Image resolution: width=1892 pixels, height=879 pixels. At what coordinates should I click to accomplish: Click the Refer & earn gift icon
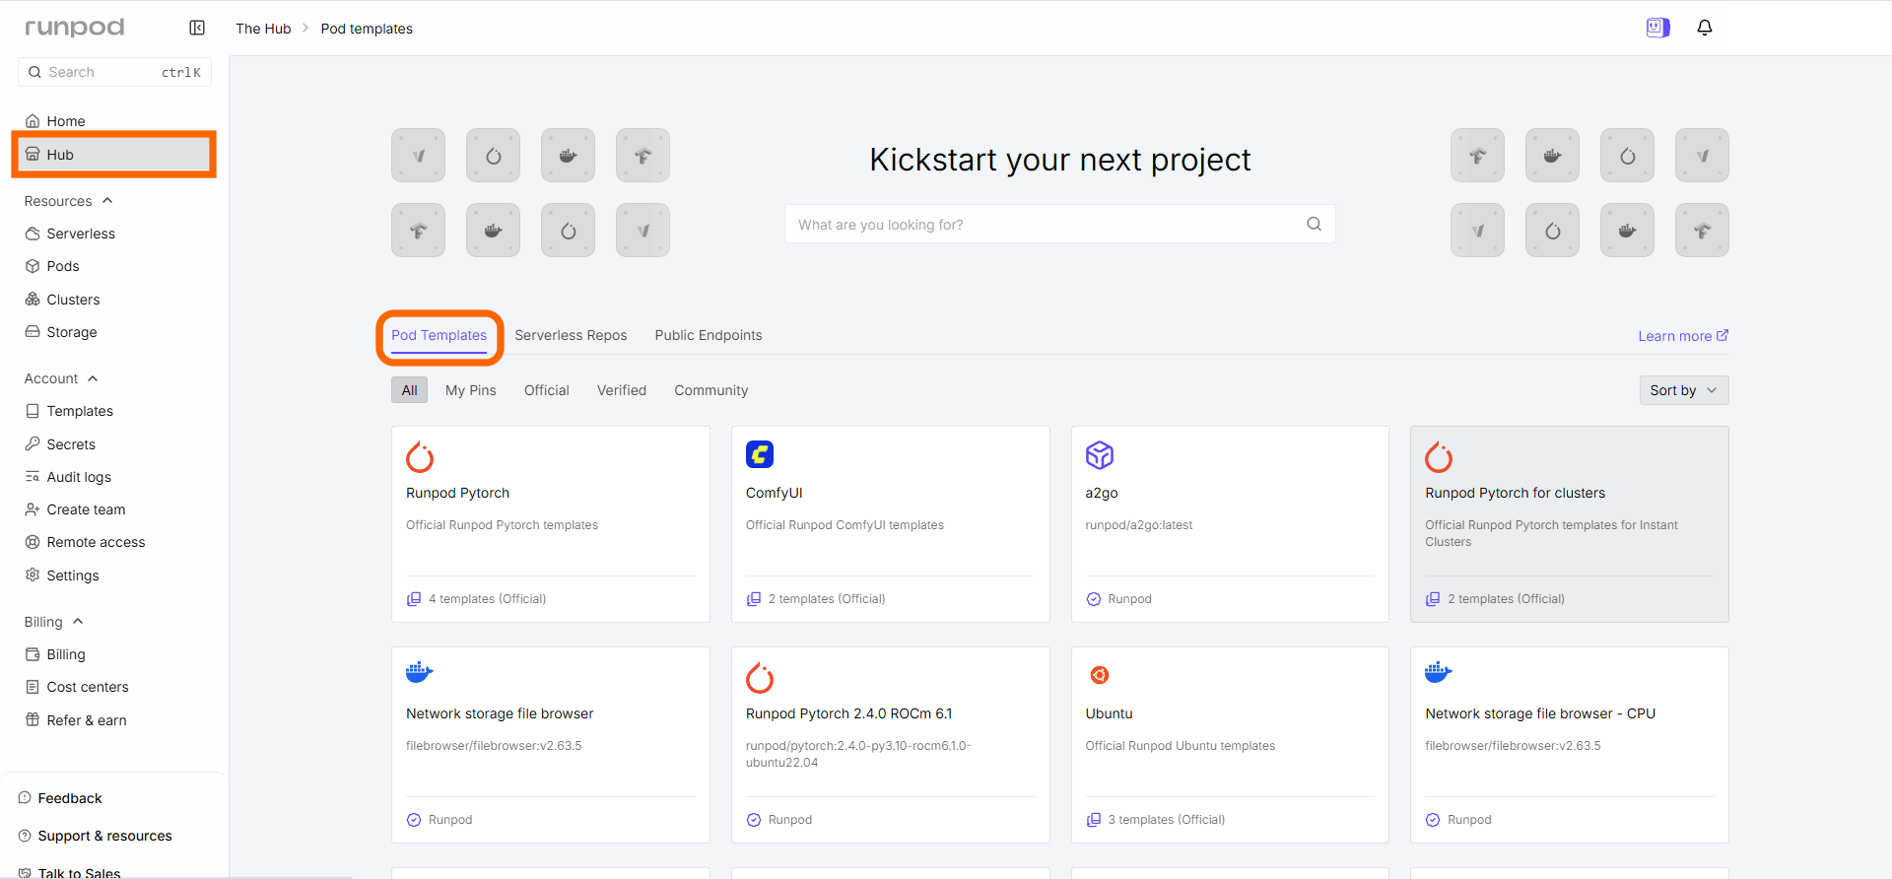pyautogui.click(x=33, y=720)
